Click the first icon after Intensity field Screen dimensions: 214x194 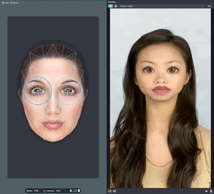pyautogui.click(x=71, y=191)
